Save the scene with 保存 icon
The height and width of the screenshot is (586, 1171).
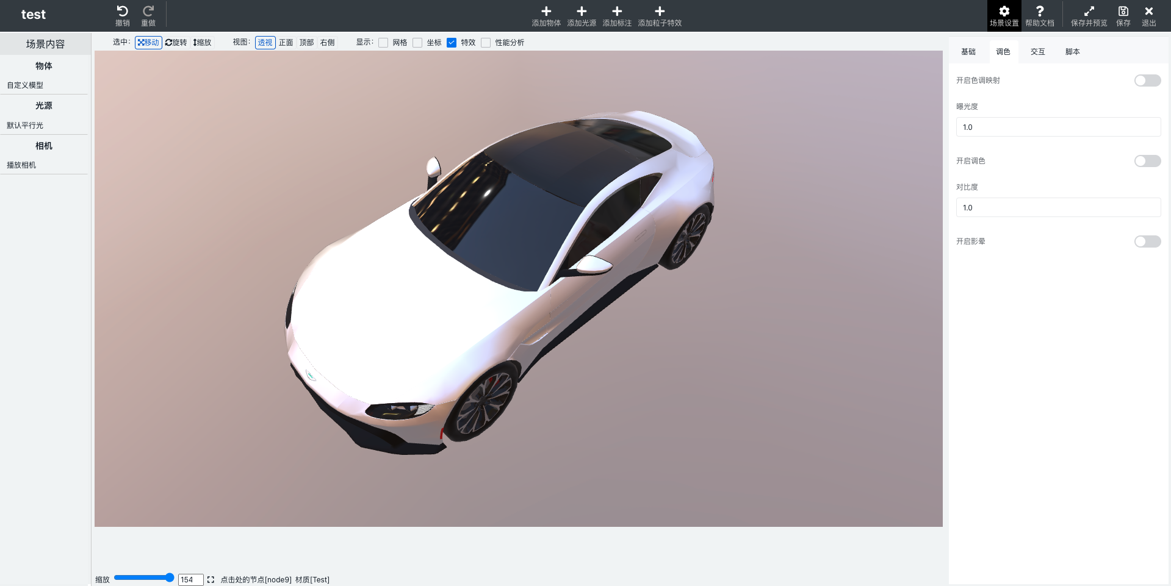coord(1123,12)
